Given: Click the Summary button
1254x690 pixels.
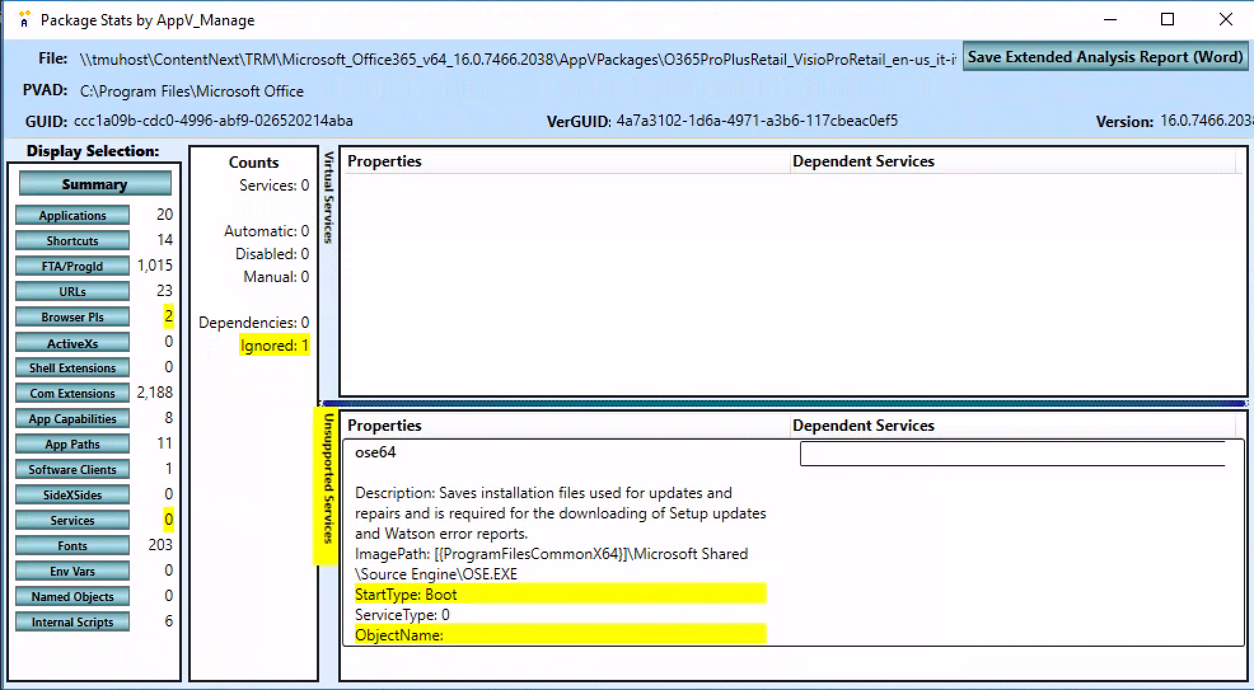Looking at the screenshot, I should point(95,184).
